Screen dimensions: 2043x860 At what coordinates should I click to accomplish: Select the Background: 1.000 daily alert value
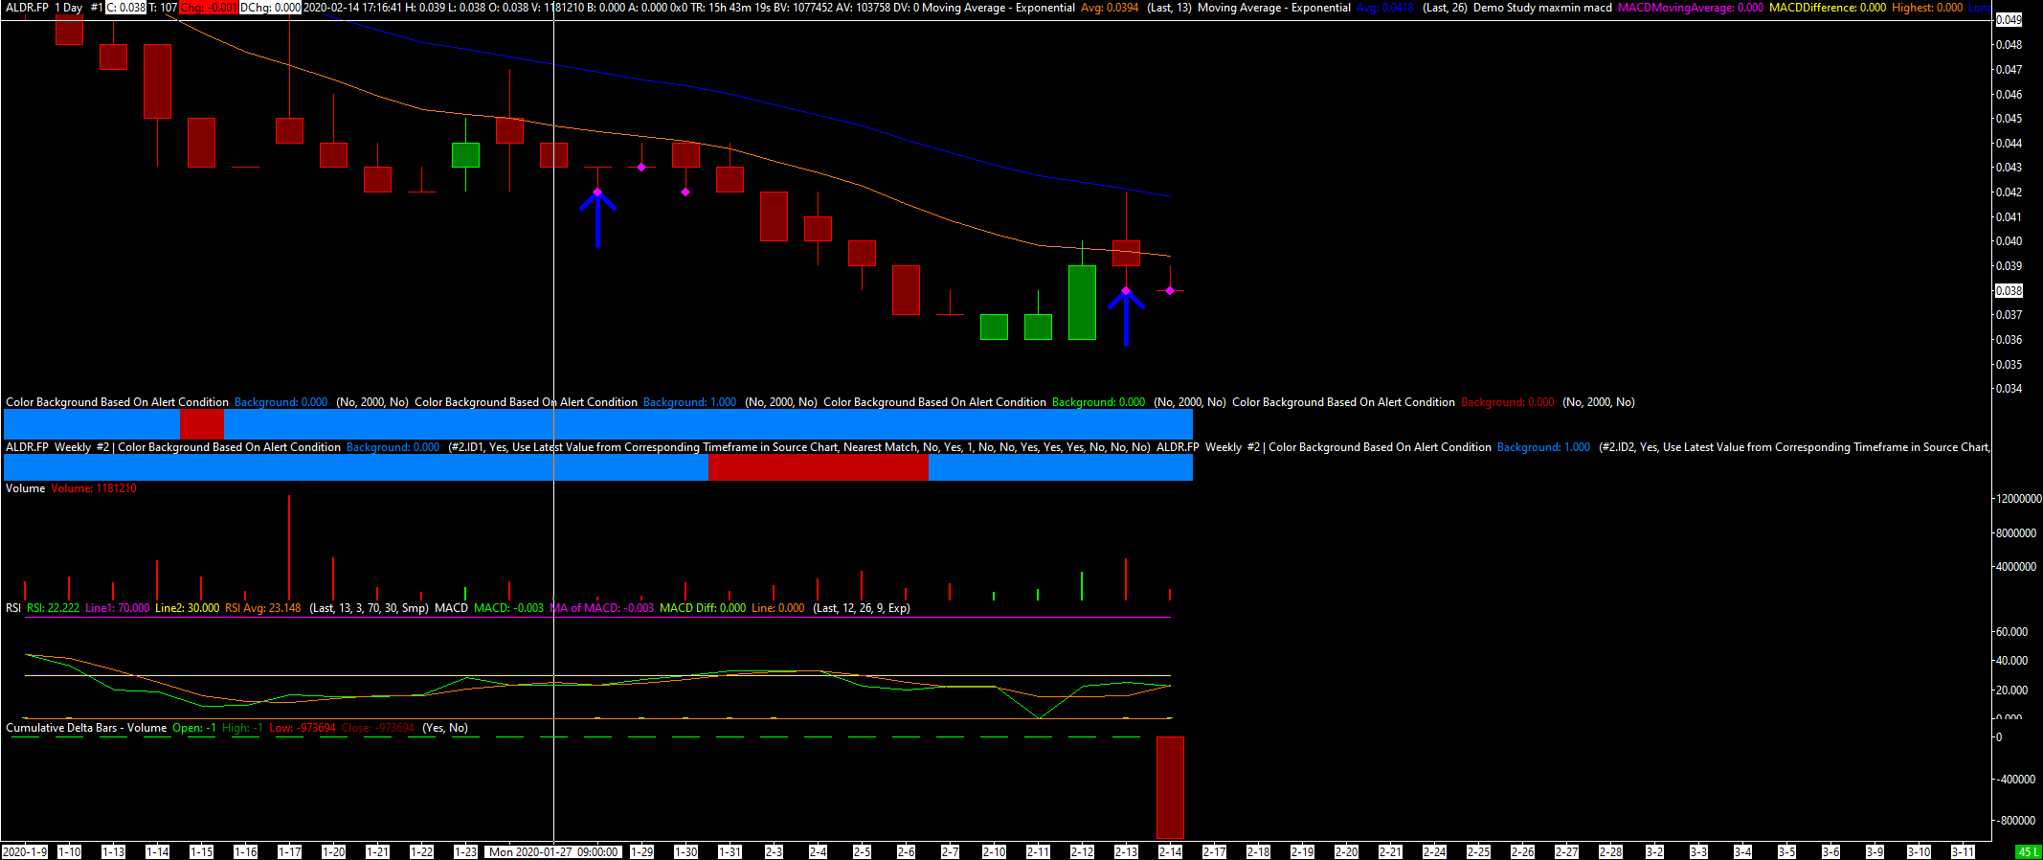[x=689, y=402]
